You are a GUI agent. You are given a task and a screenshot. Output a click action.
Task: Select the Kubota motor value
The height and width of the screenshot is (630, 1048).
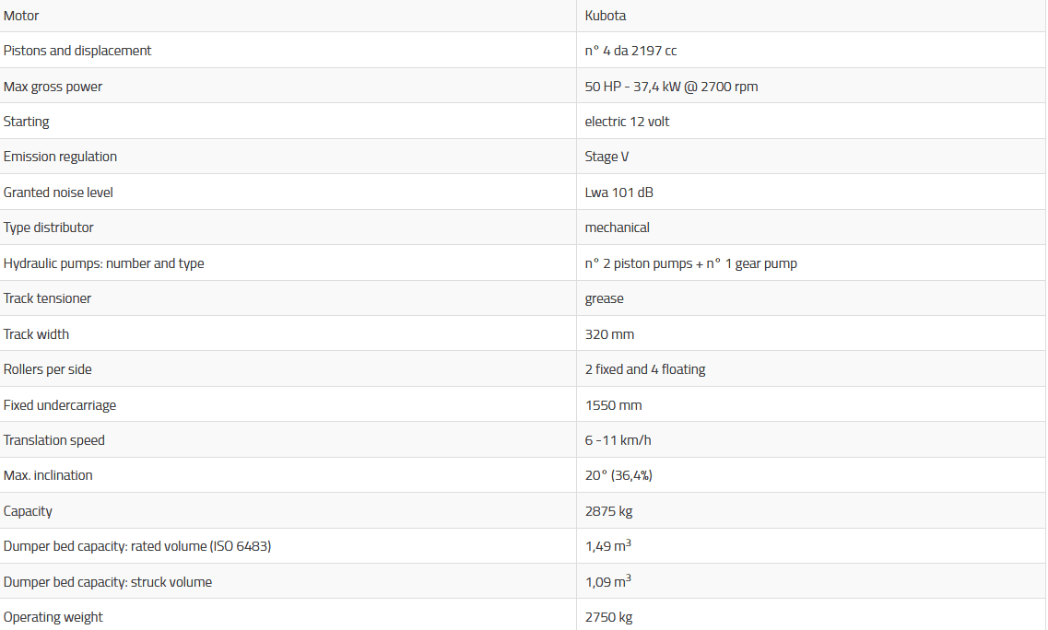pyautogui.click(x=606, y=16)
